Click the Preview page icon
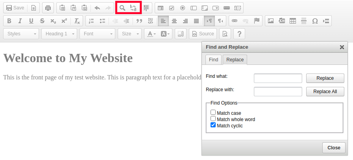The width and height of the screenshot is (353, 160). tap(225, 34)
